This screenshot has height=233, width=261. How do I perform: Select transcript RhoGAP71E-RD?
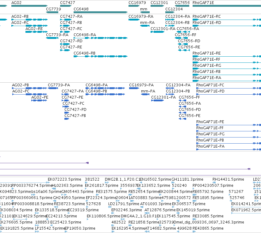tap(207, 23)
